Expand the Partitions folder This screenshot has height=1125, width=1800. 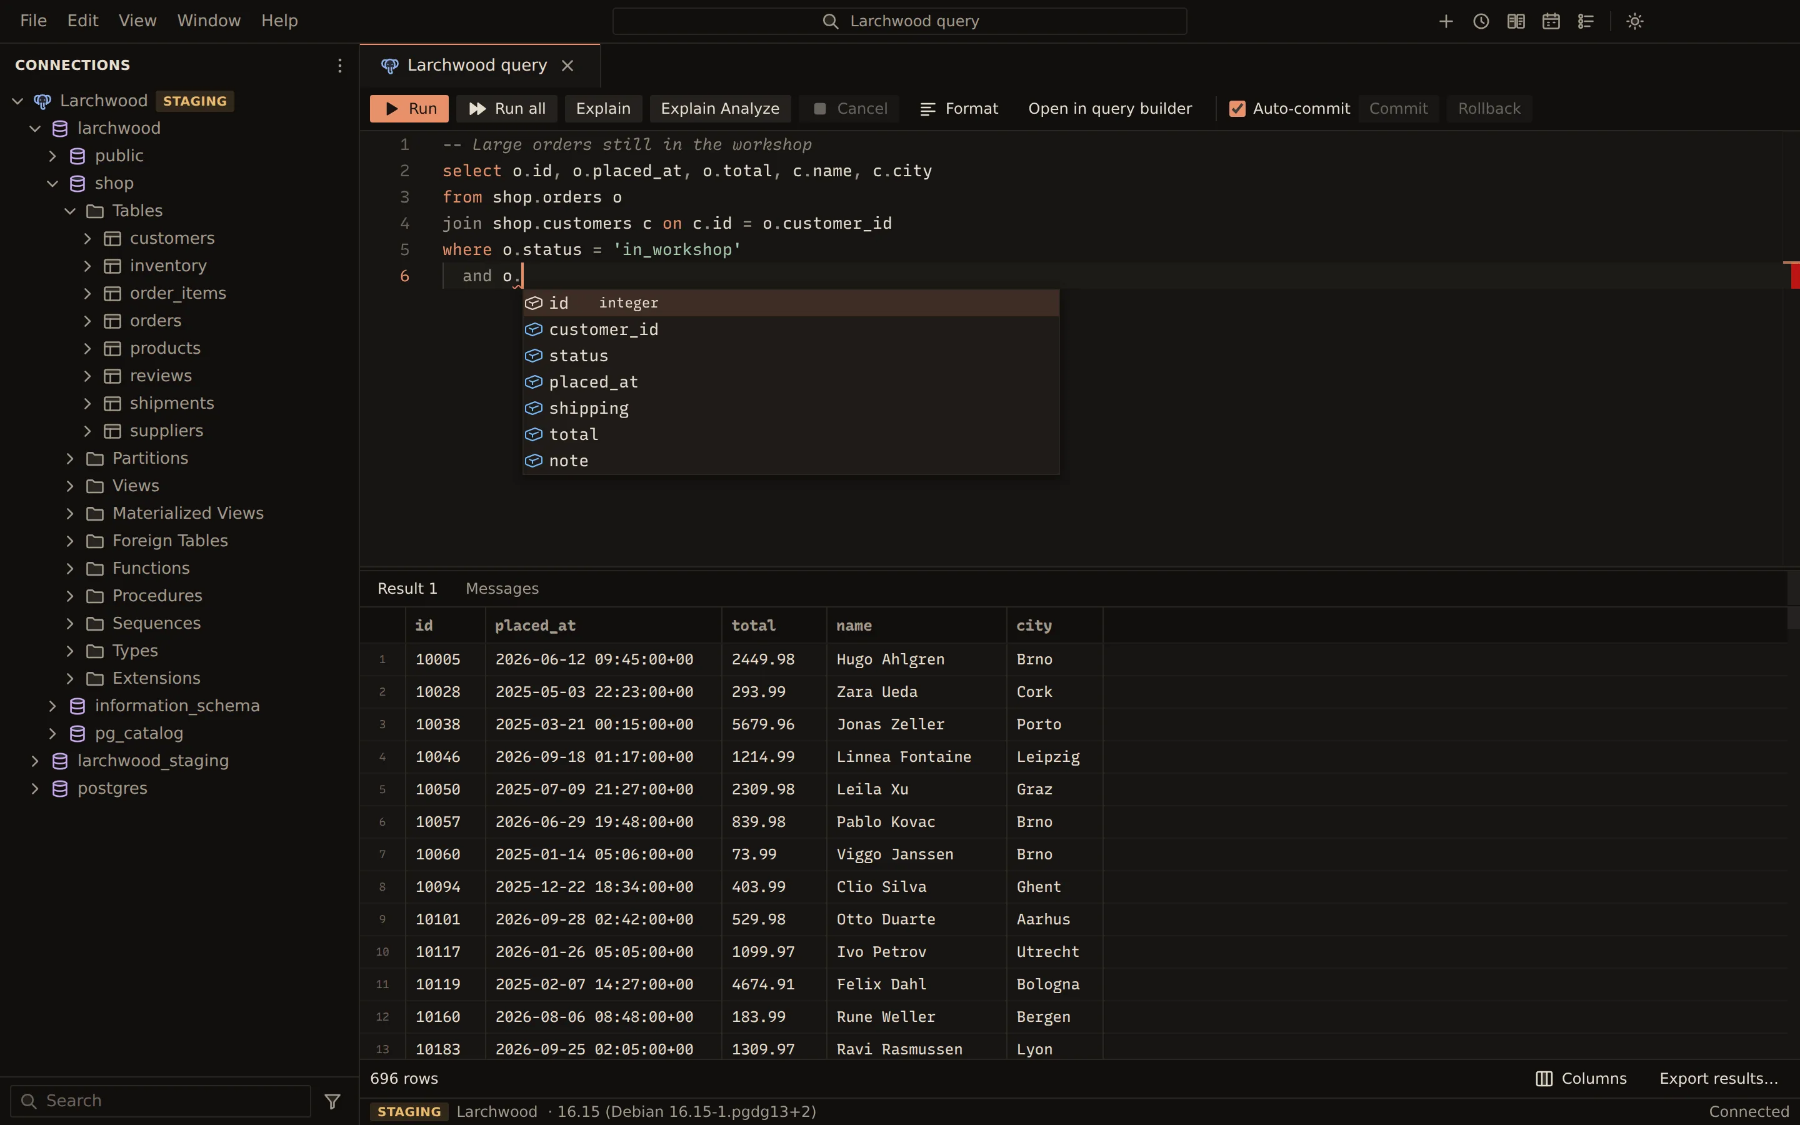70,458
